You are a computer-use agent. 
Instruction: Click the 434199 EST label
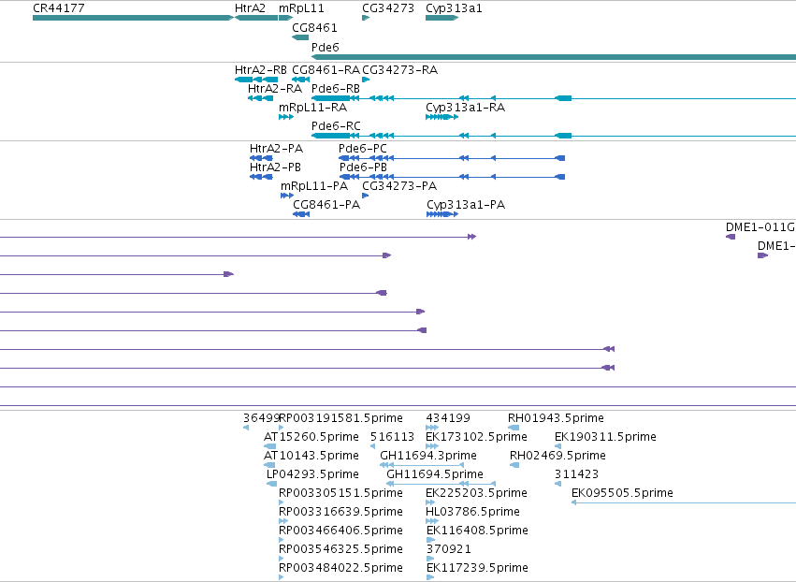click(x=448, y=418)
